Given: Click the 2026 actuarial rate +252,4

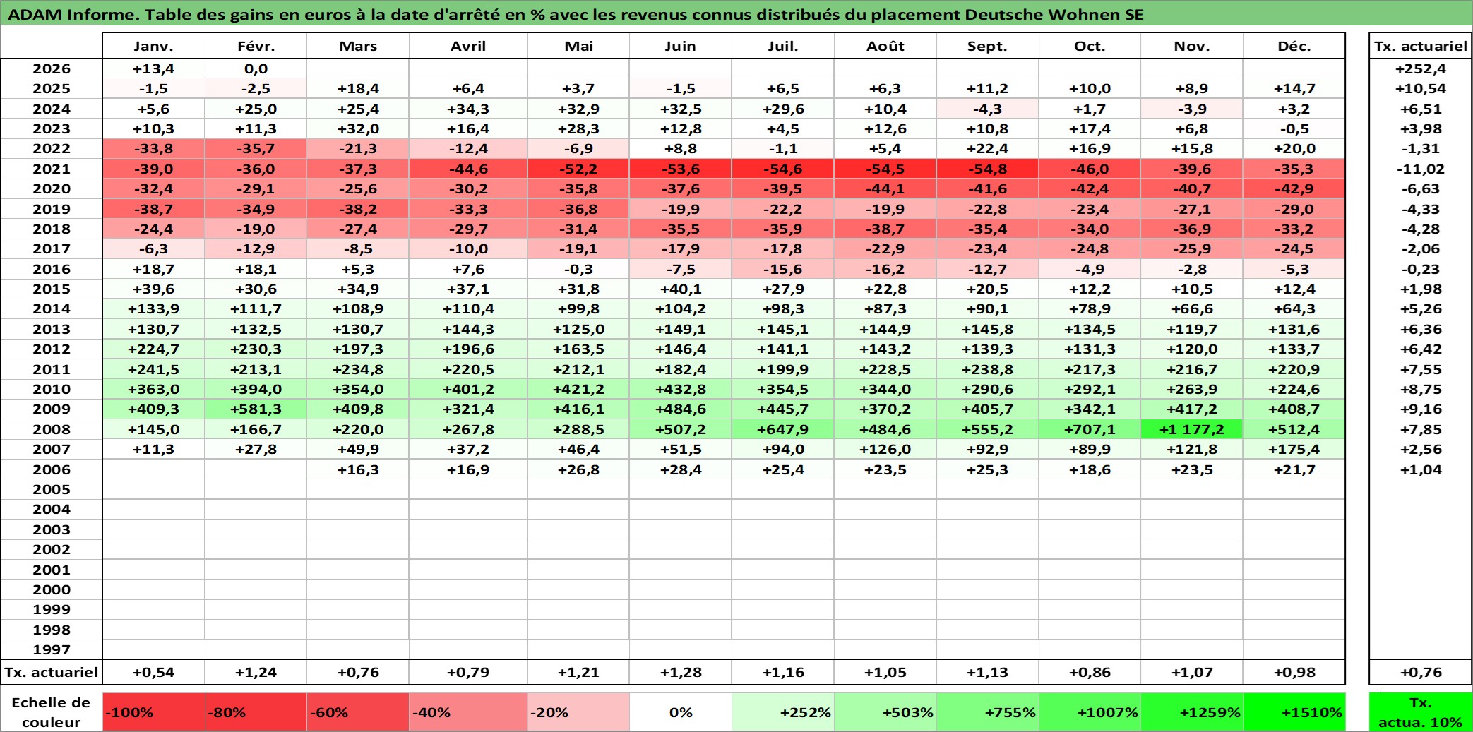Looking at the screenshot, I should pyautogui.click(x=1420, y=68).
